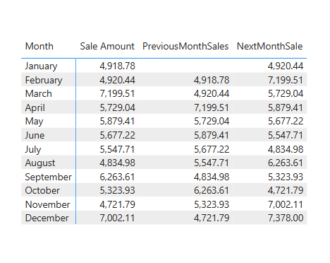The image size is (330, 263).
Task: Click October's NextMonthSale value 4,721.79
Action: coord(286,190)
